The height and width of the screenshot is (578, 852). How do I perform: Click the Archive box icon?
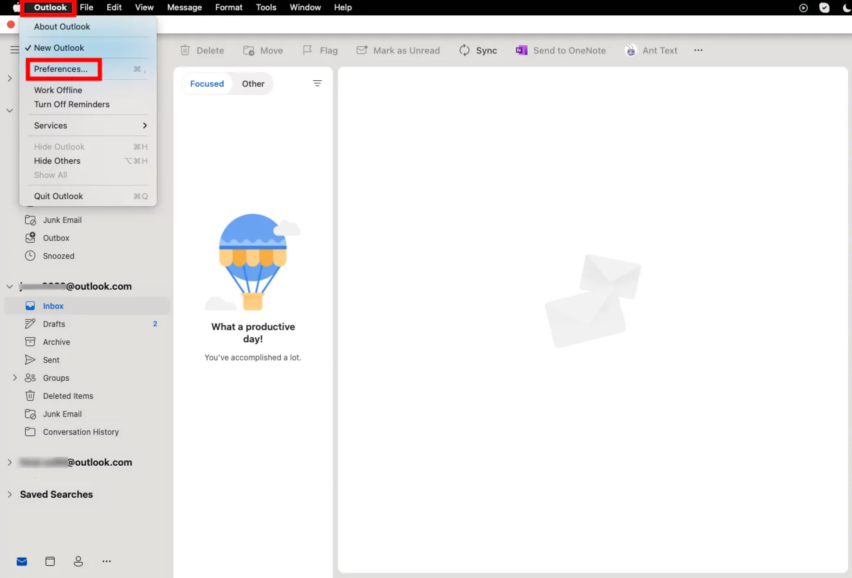pos(30,342)
